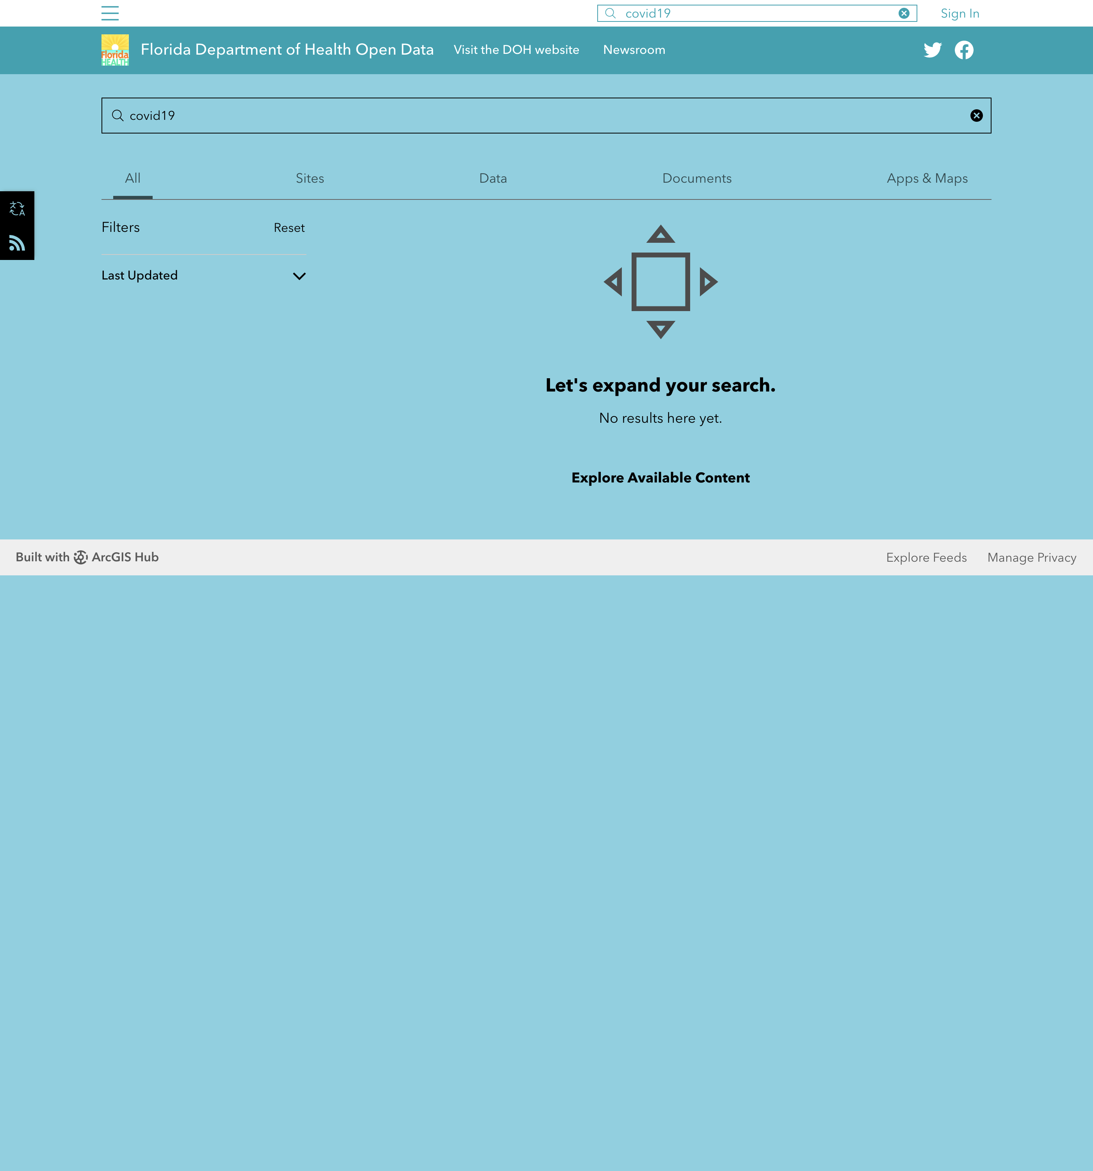Select the Apps & Maps tab
This screenshot has width=1093, height=1171.
(926, 178)
